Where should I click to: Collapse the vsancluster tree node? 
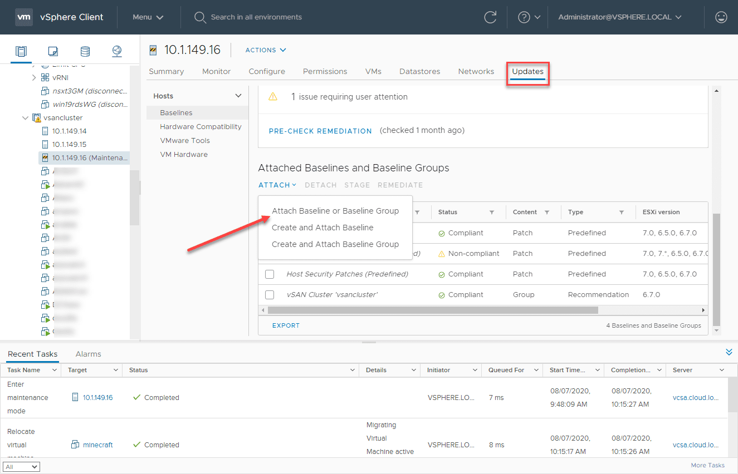tap(25, 117)
